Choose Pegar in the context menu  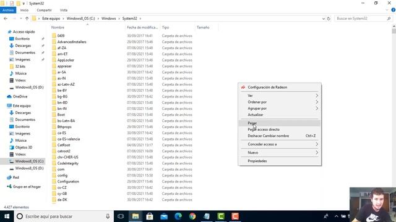pyautogui.click(x=280, y=123)
